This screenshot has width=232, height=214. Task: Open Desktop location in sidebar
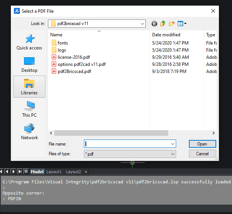coord(29,65)
